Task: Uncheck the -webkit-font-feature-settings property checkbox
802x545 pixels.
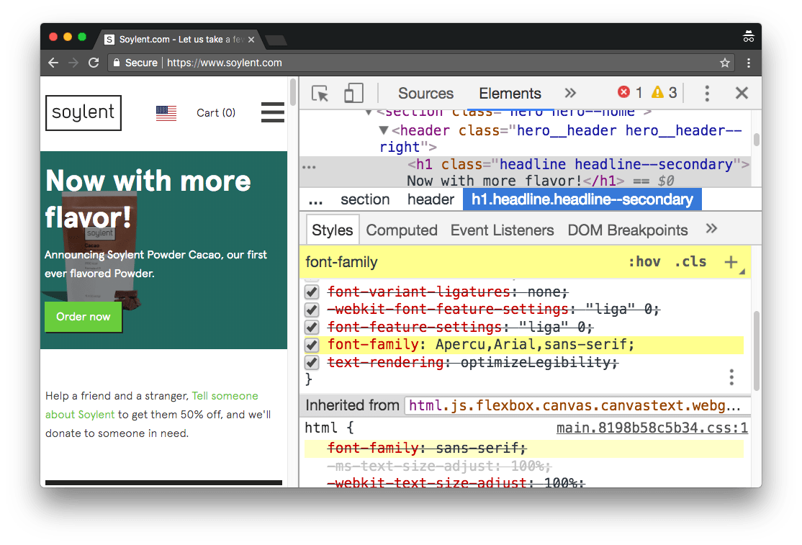Action: 312,310
